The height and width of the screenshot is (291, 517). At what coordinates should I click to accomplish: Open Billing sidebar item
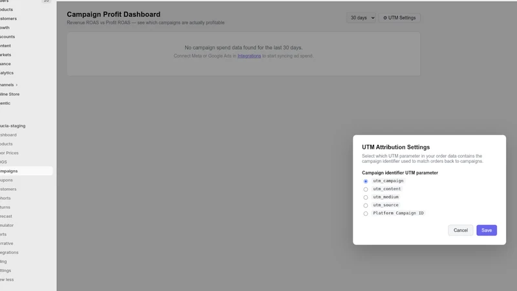(3, 262)
